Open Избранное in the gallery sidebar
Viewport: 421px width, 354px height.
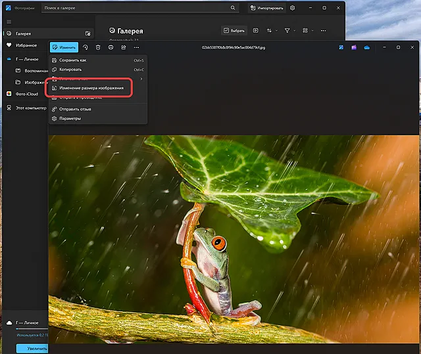pyautogui.click(x=26, y=45)
